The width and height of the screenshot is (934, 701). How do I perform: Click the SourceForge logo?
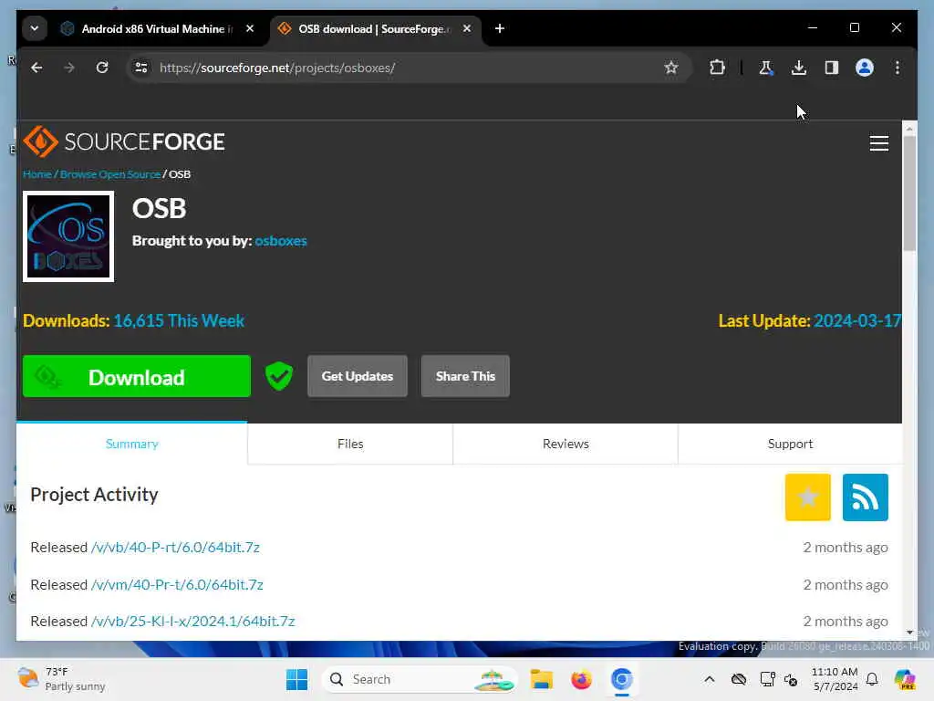pos(124,141)
